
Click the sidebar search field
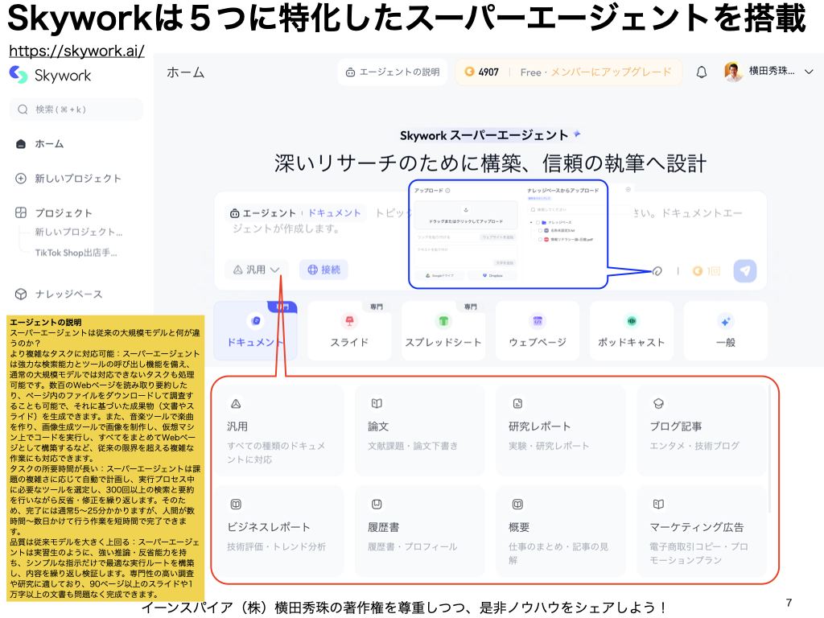[76, 109]
